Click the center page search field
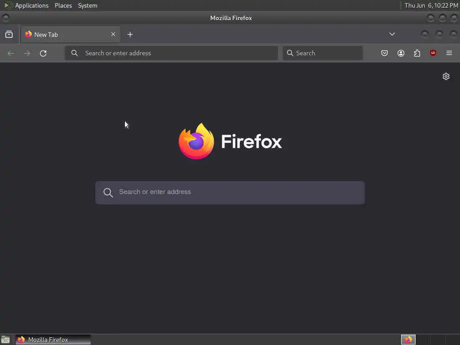 (230, 192)
